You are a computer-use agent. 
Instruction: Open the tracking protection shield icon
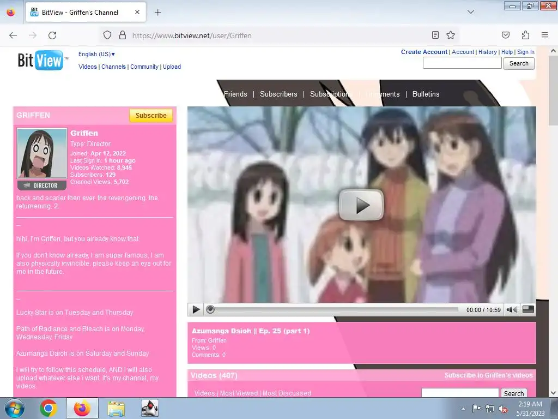point(107,35)
